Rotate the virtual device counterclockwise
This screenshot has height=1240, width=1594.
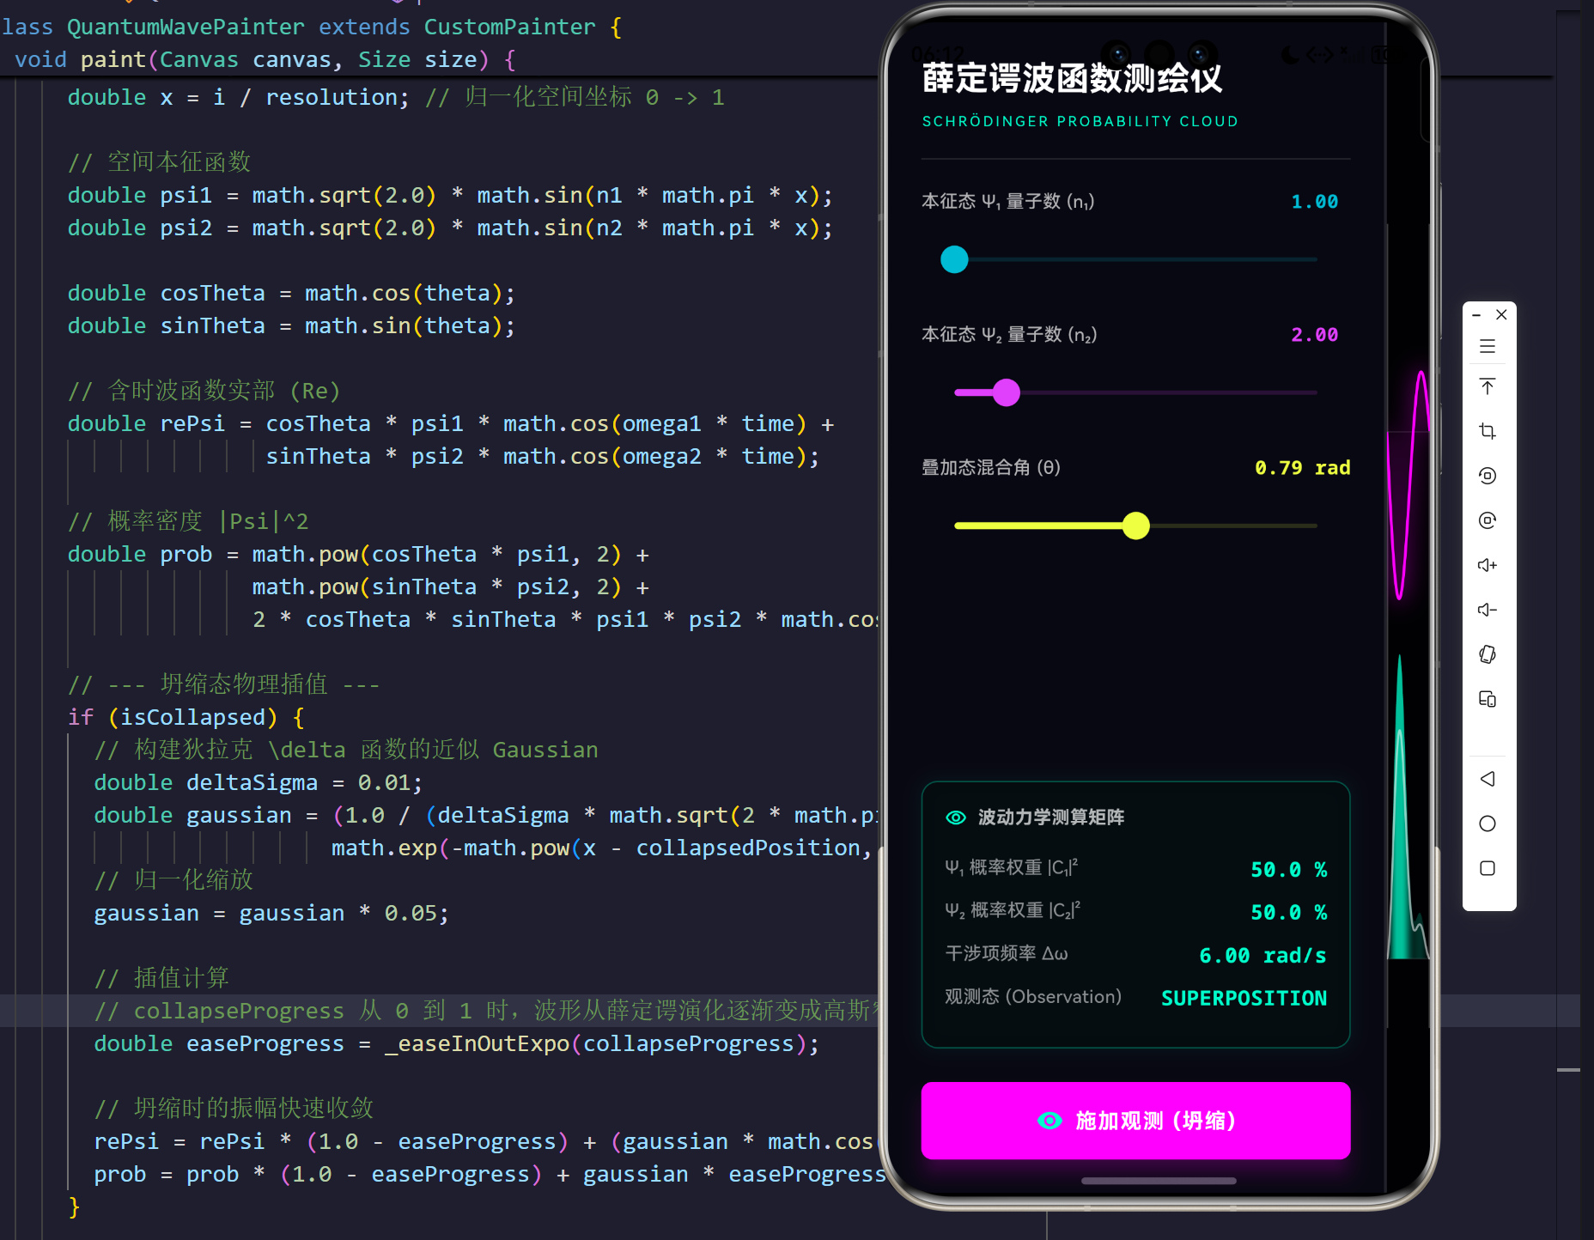click(x=1488, y=476)
